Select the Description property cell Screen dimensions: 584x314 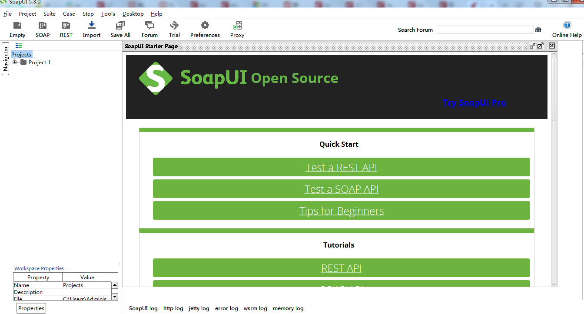coord(38,292)
